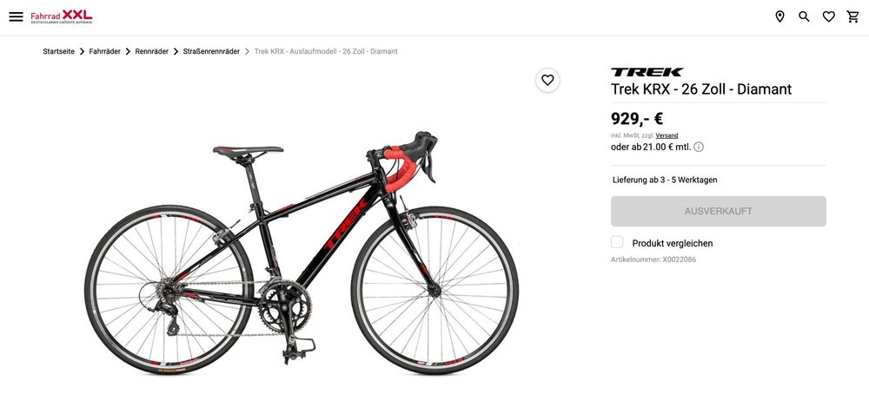Screen dimensions: 869x394
Task: Click the Trek KRX bike product image
Action: tap(302, 253)
